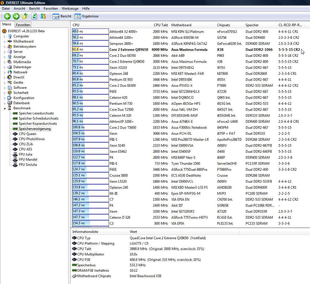Select the Core 2 Extreme QX9650 4000 MHz row
The width and height of the screenshot is (310, 284).
coord(187,50)
